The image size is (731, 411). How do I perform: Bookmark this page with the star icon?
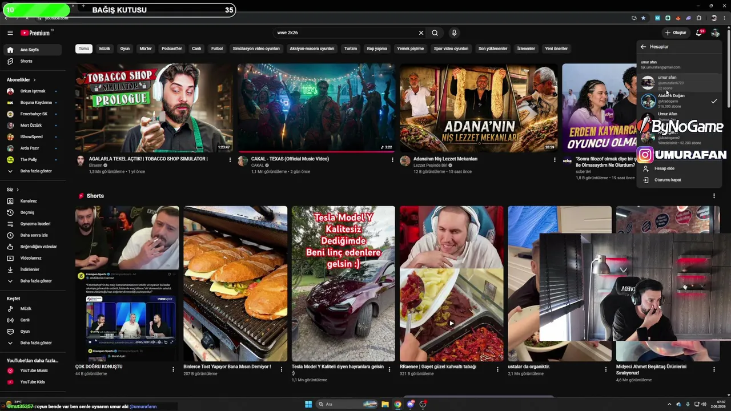click(x=643, y=18)
